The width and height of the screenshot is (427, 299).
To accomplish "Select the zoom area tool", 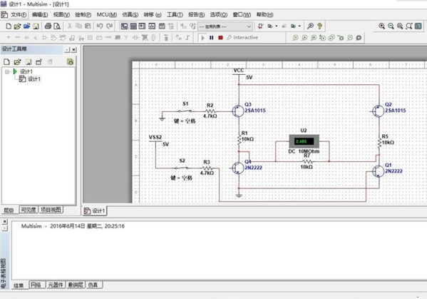I will click(400, 26).
